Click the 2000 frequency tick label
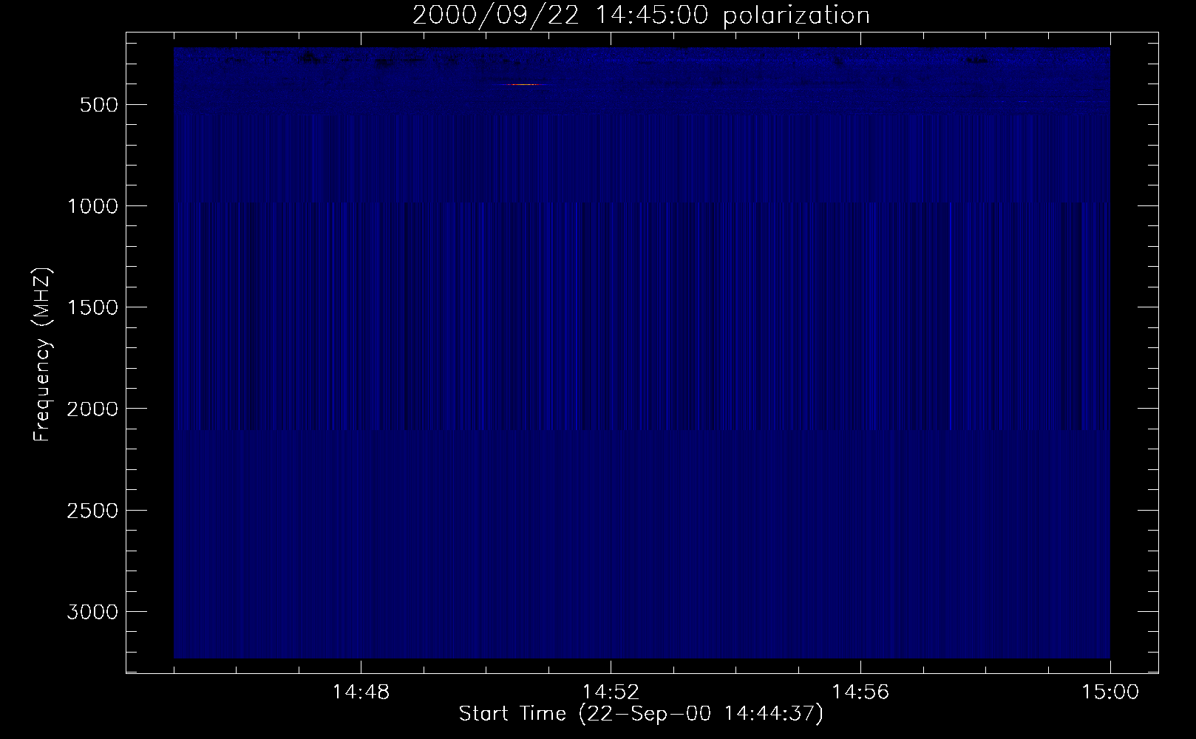This screenshot has width=1196, height=739. tap(92, 409)
